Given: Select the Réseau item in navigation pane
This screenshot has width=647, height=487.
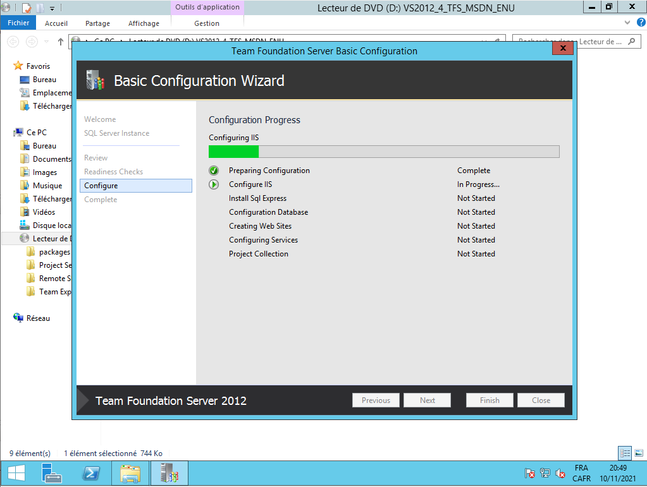Looking at the screenshot, I should pyautogui.click(x=38, y=318).
